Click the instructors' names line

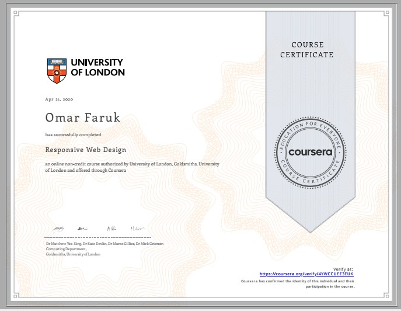coord(104,244)
